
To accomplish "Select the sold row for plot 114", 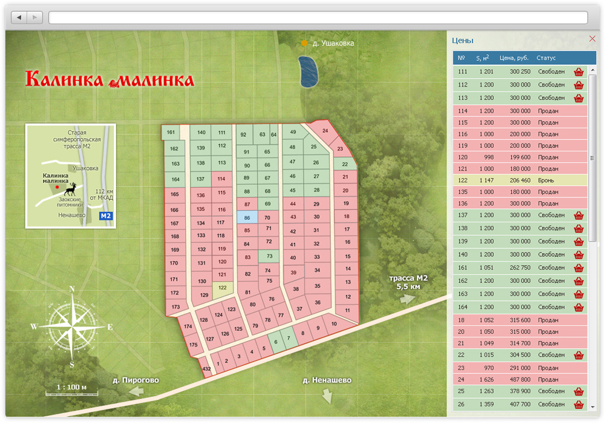I will click(520, 111).
